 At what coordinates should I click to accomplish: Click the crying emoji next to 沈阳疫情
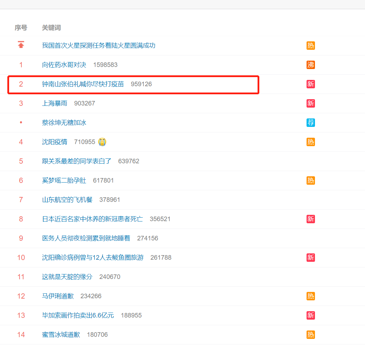tap(102, 142)
